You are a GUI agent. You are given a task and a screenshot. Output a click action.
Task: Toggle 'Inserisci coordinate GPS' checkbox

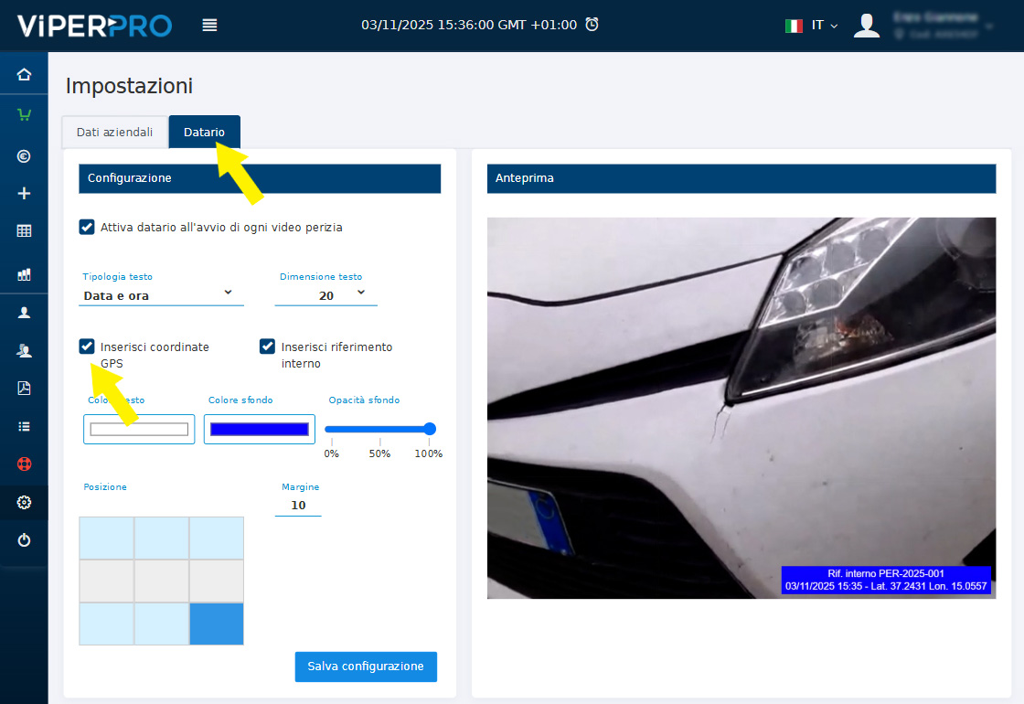[87, 347]
